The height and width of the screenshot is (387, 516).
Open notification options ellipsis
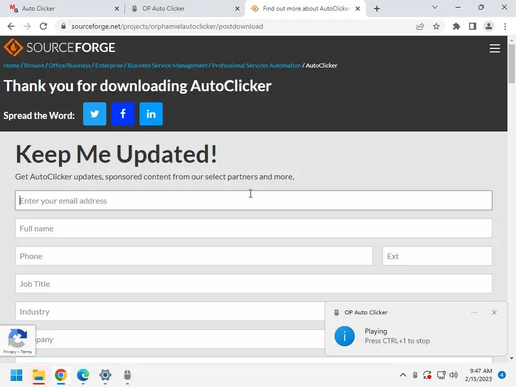[x=474, y=312]
